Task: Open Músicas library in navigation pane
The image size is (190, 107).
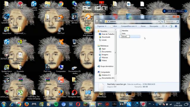Action: click(103, 57)
